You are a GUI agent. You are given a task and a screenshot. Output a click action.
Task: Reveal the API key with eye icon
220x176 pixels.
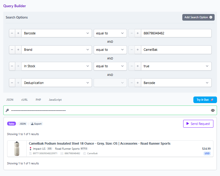pyautogui.click(x=213, y=110)
